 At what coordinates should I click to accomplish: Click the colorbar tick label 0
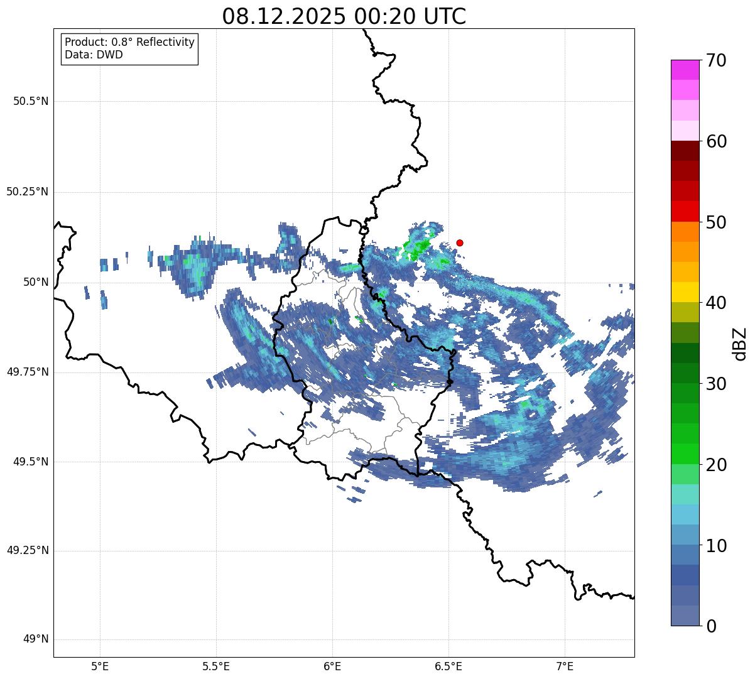pos(712,626)
